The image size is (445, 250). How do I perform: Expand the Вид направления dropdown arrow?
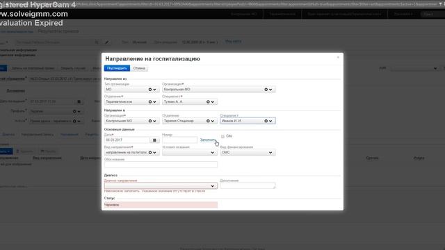154,153
